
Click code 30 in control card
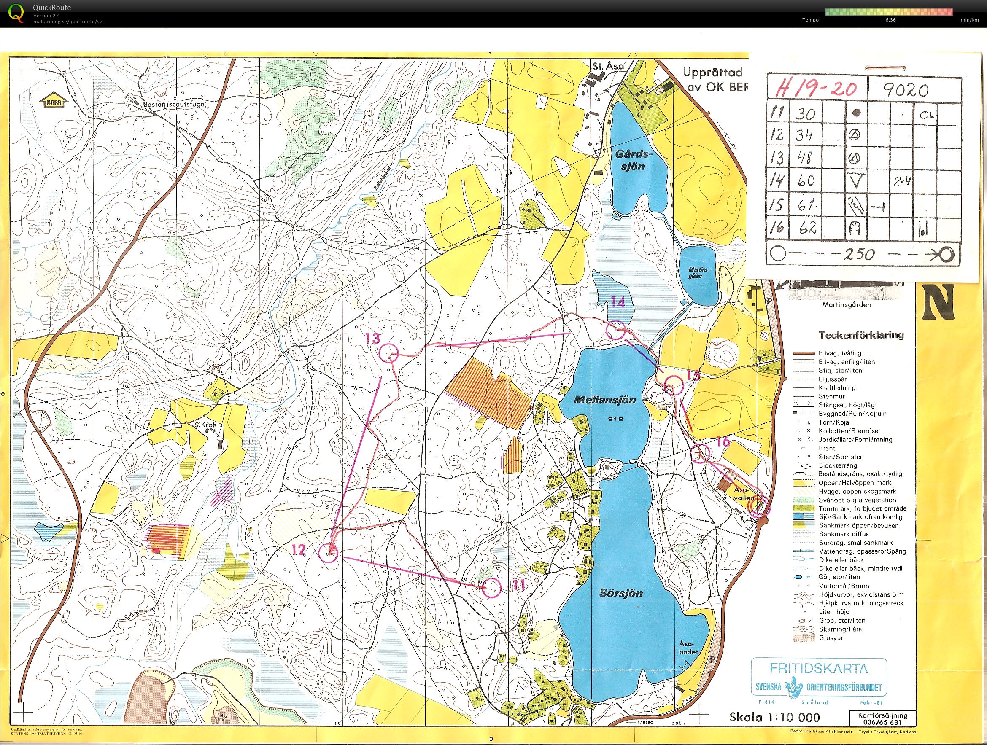tap(805, 114)
